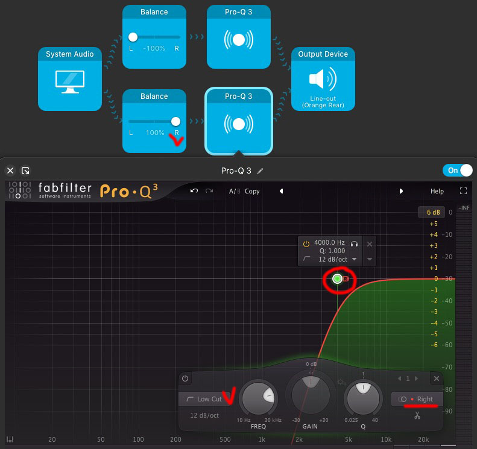Select the green EQ band node

(337, 279)
